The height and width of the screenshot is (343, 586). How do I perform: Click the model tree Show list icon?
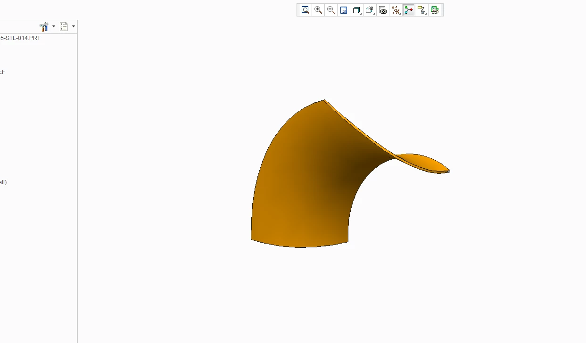pos(64,27)
